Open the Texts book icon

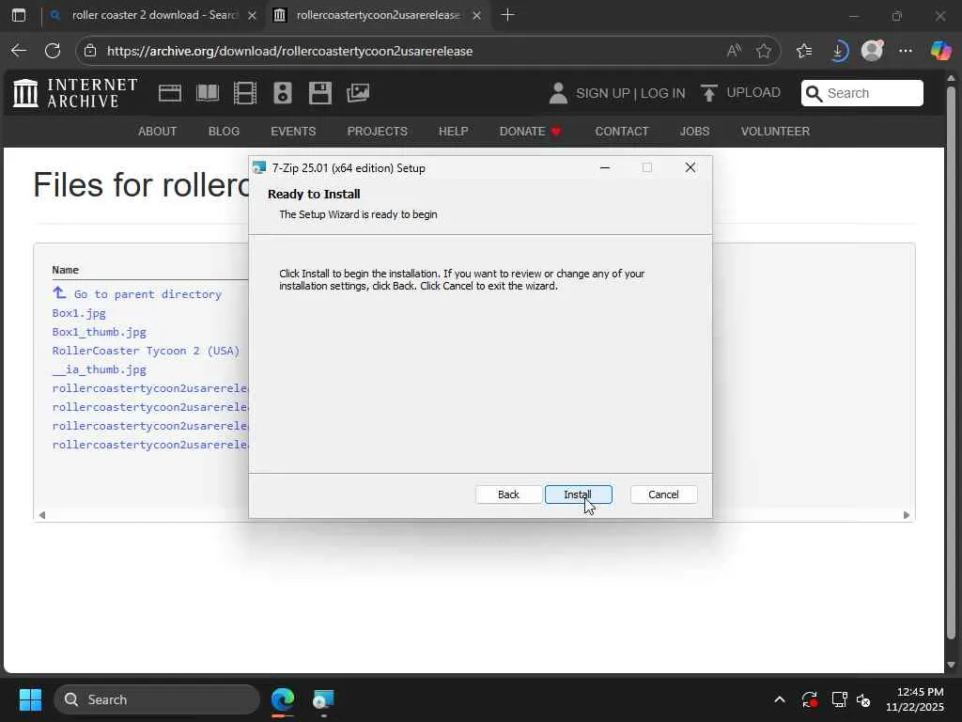tap(208, 93)
